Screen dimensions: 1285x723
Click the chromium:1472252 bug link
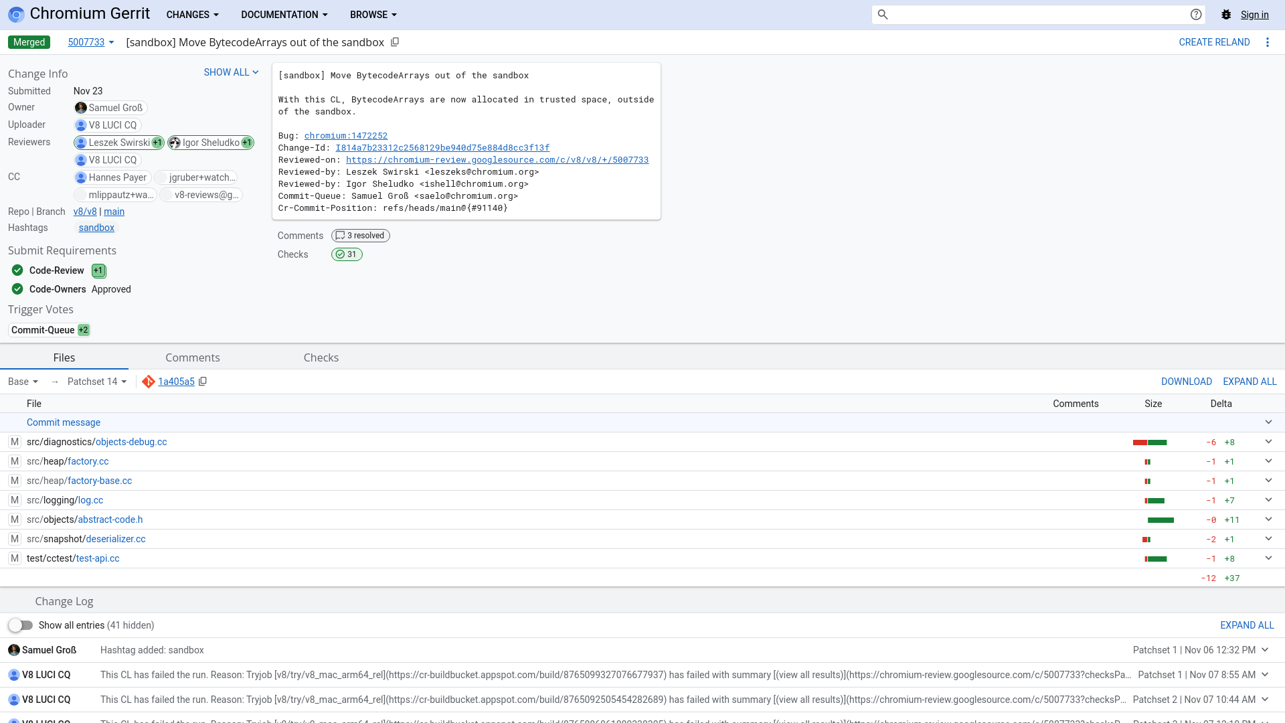pos(345,135)
